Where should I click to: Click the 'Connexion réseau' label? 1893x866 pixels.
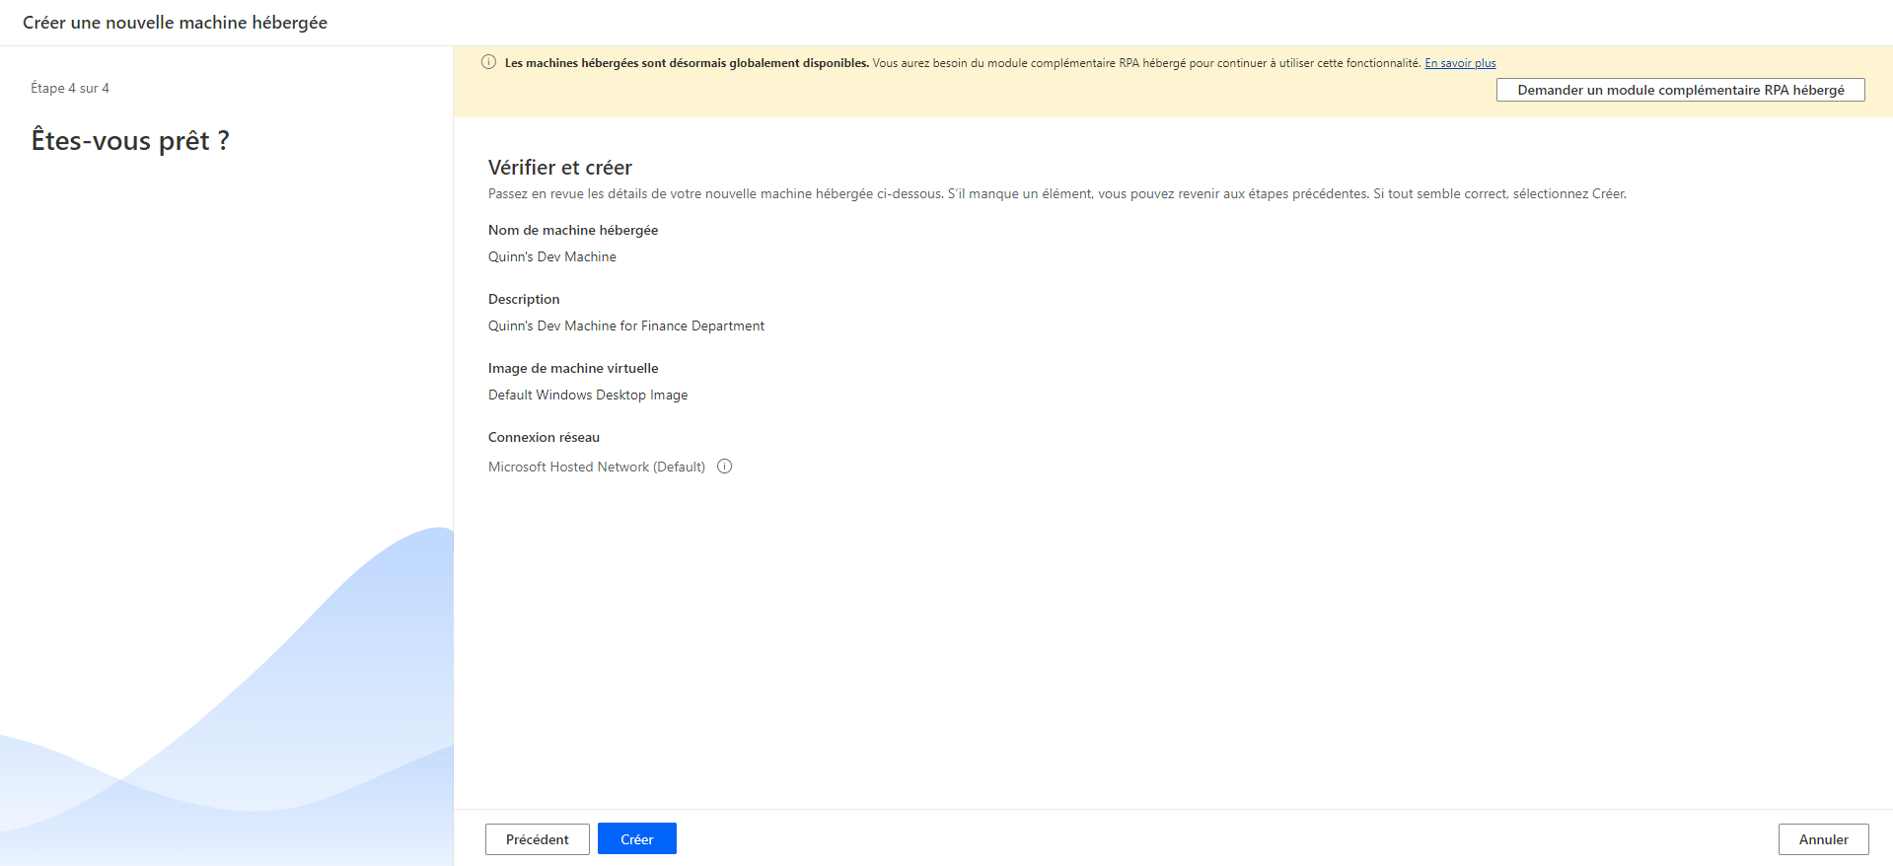click(x=544, y=437)
